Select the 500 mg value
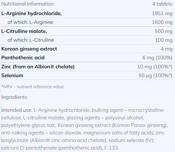Viewport: 175px width, 152px height. 164,31
